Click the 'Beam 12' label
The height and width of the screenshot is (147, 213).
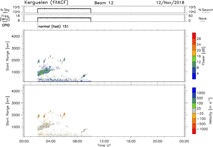(x=104, y=3)
